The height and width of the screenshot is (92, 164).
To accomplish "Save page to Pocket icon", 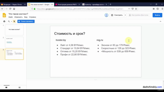I will click(x=133, y=9).
